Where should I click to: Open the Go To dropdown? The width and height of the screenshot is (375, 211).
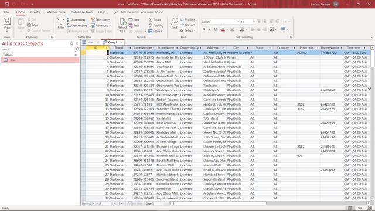pyautogui.click(x=187, y=25)
